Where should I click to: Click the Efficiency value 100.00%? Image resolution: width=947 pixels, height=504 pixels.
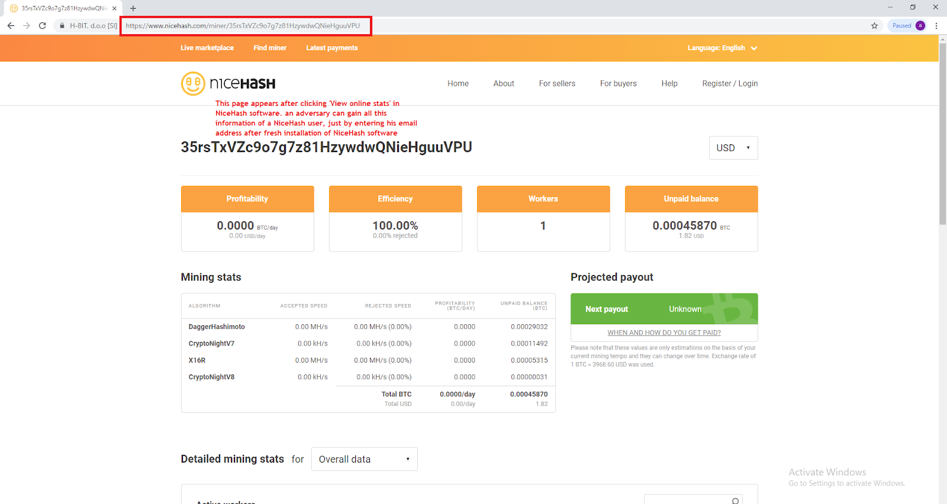pyautogui.click(x=395, y=225)
